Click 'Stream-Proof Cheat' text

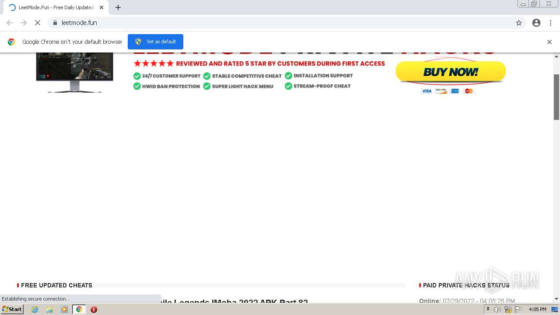pos(322,86)
